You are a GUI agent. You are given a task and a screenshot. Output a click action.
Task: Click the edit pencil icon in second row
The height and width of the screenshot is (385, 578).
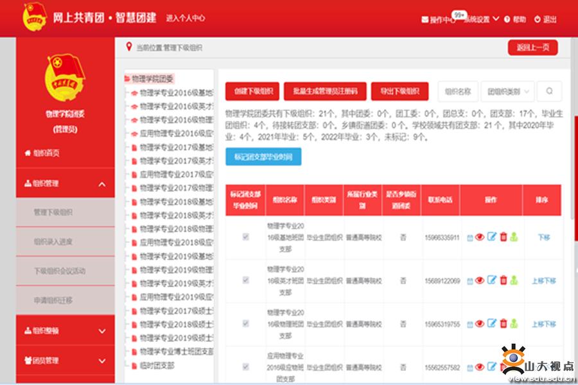point(492,280)
